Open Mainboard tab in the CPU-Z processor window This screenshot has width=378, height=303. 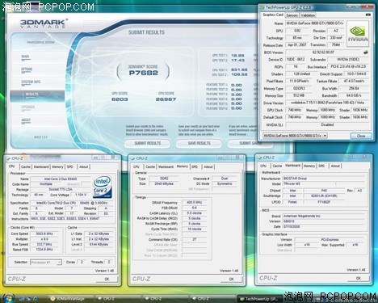41,167
